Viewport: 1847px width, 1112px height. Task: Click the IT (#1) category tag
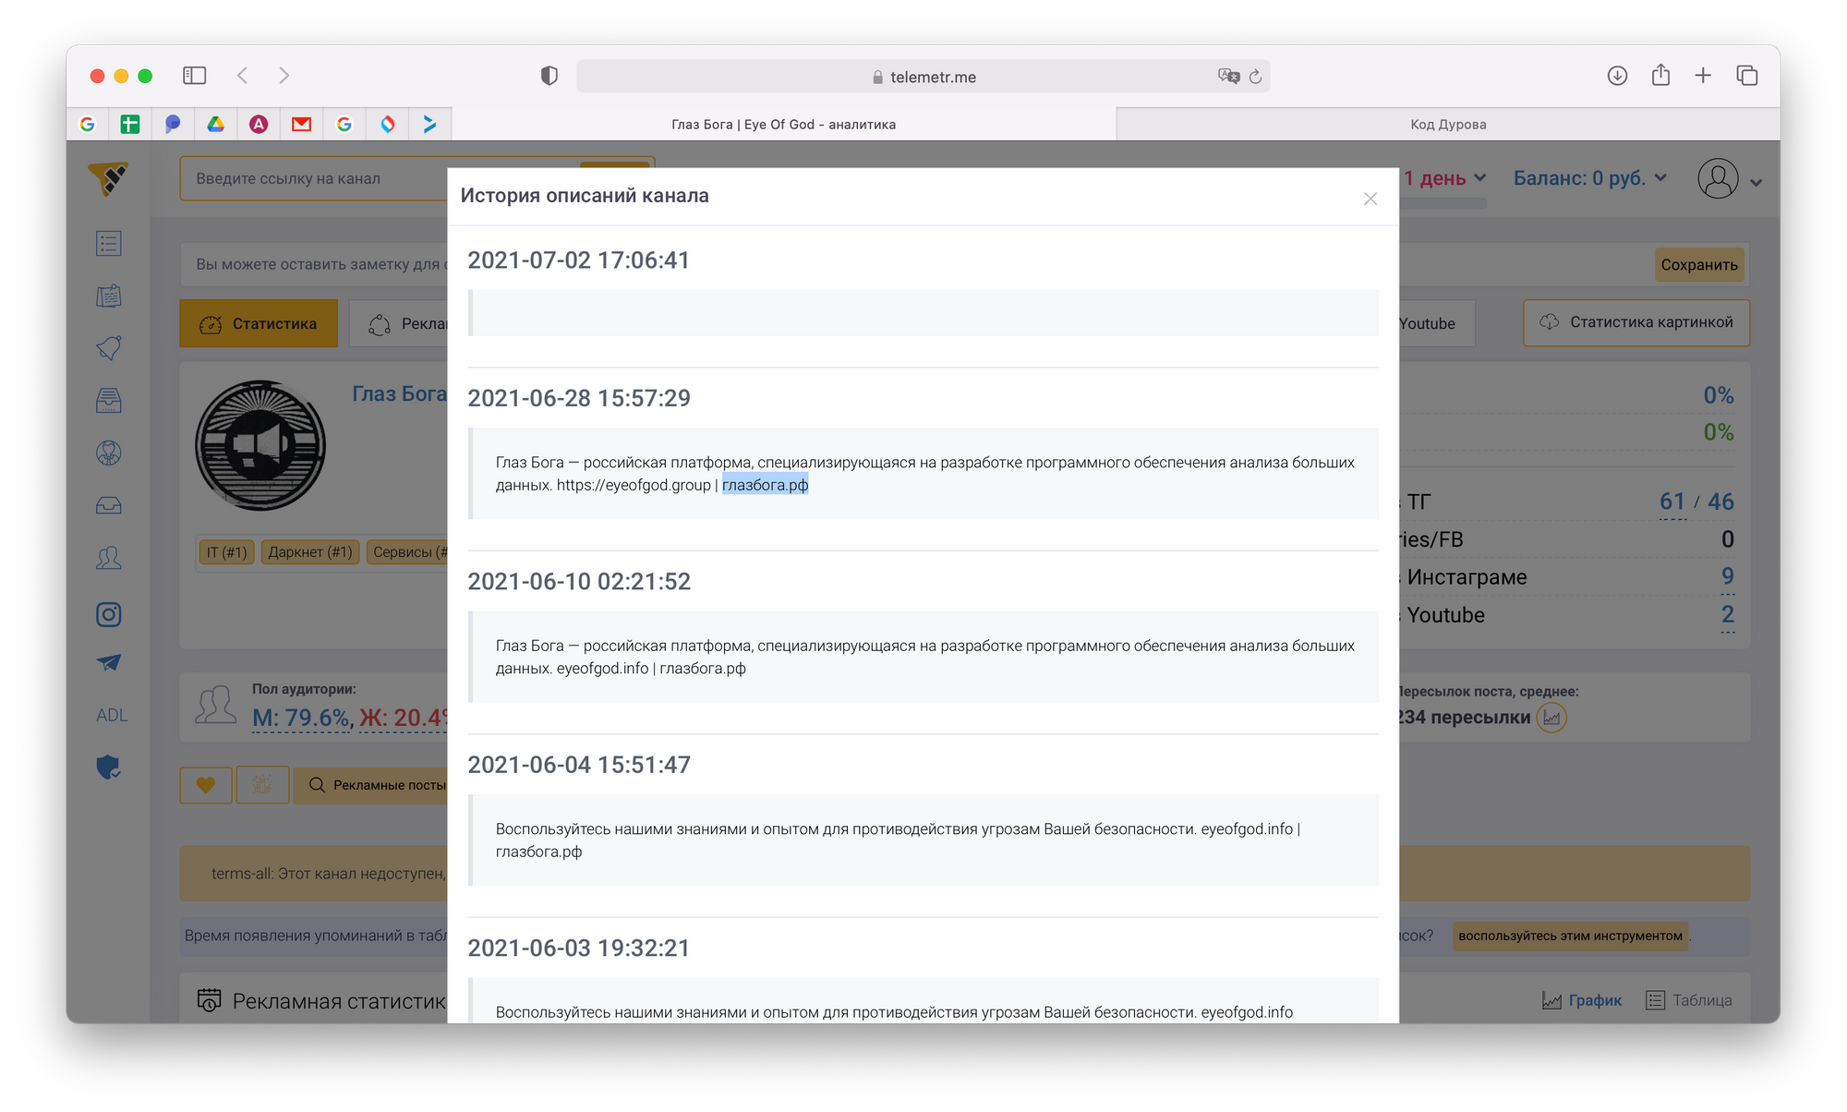226,552
